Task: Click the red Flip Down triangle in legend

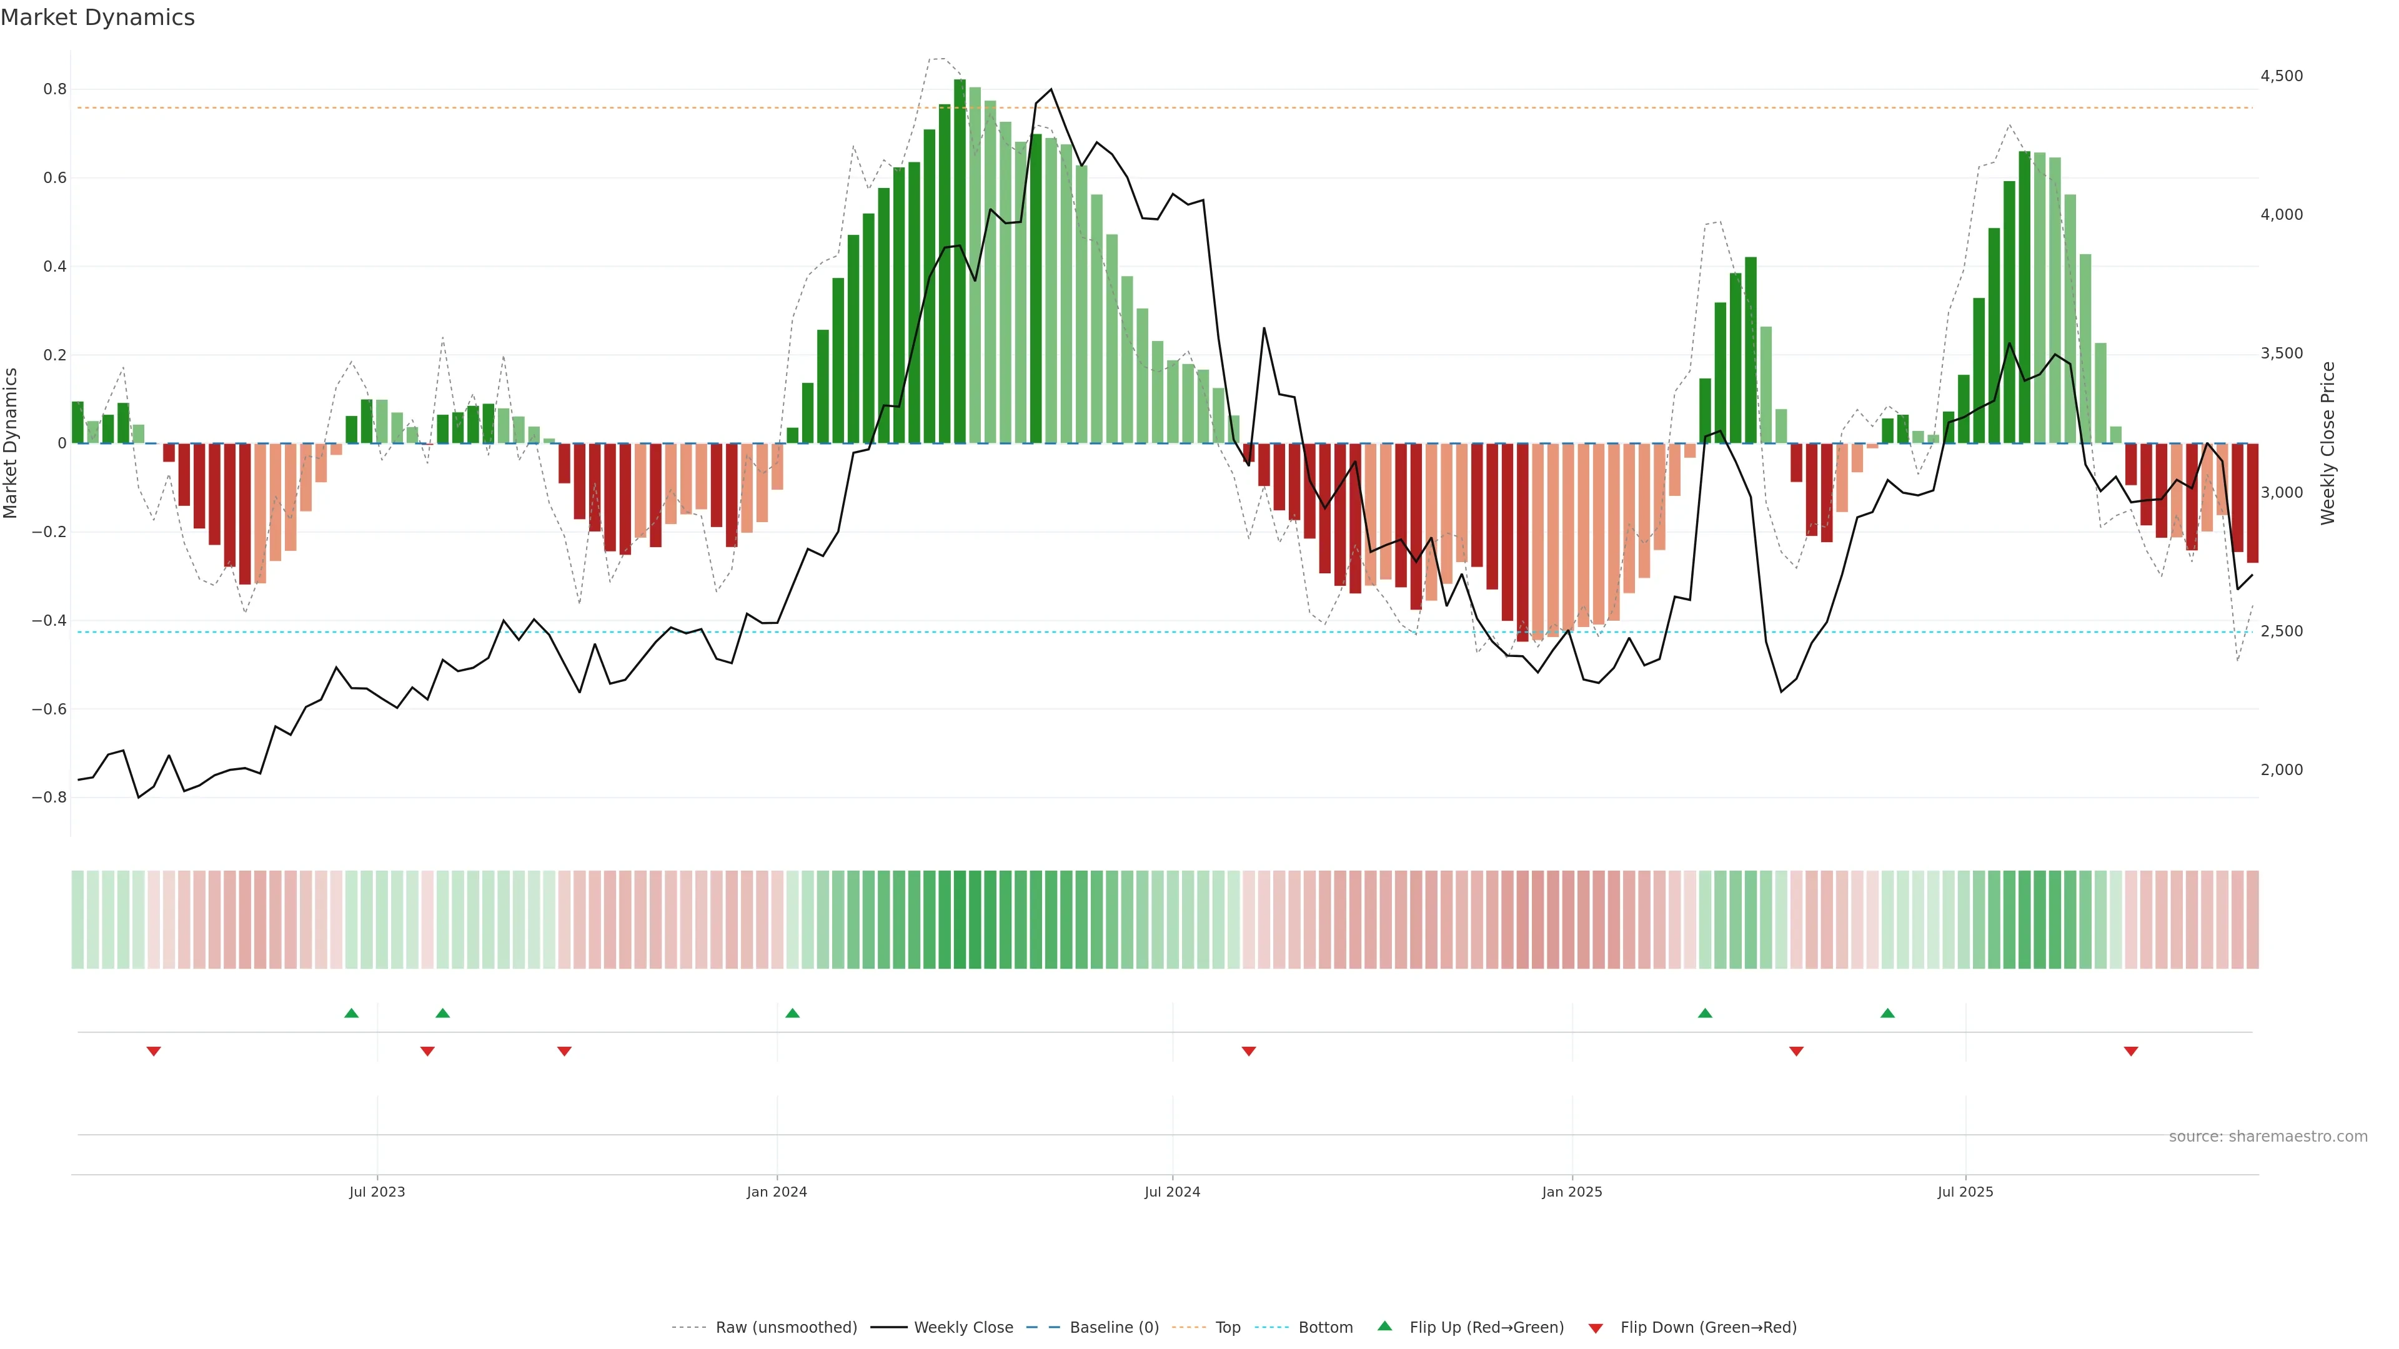Action: click(1596, 1328)
